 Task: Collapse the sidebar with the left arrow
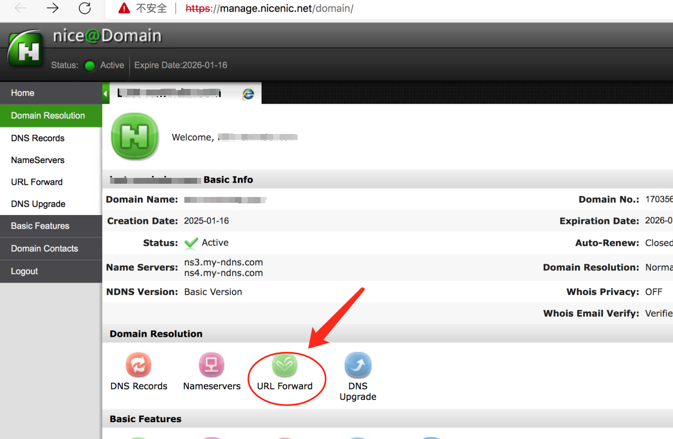click(105, 92)
